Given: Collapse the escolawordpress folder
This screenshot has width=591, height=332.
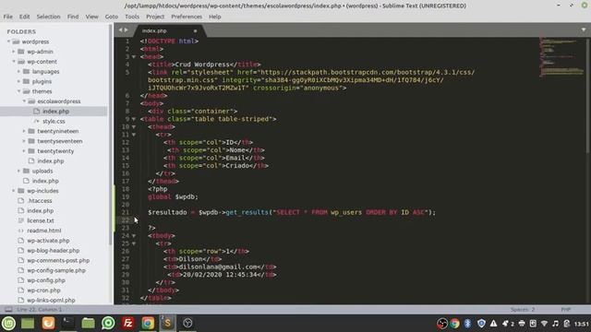Looking at the screenshot, I should 24,101.
